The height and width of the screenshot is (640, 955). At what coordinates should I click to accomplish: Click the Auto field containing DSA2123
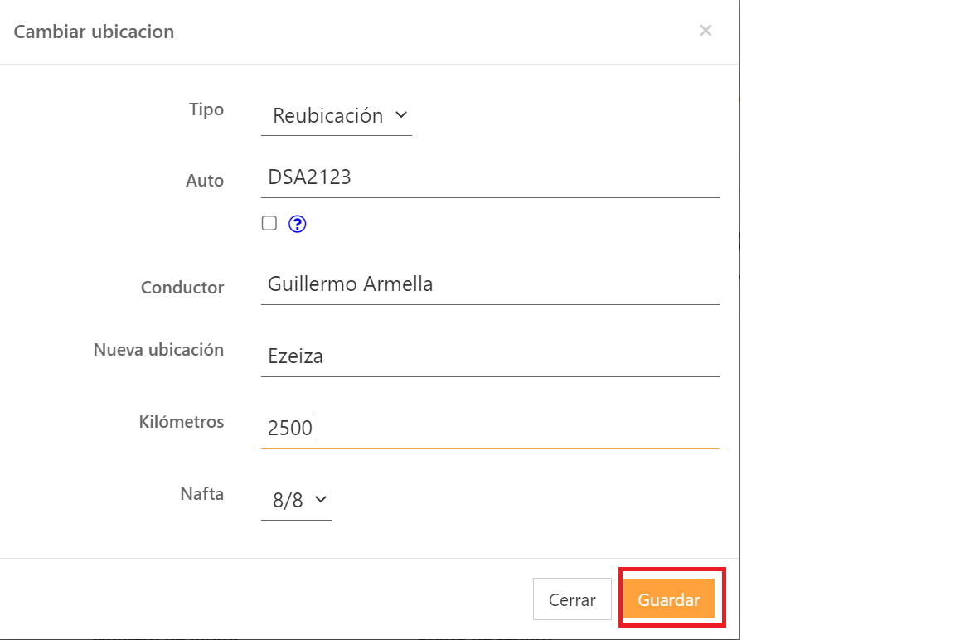point(489,177)
